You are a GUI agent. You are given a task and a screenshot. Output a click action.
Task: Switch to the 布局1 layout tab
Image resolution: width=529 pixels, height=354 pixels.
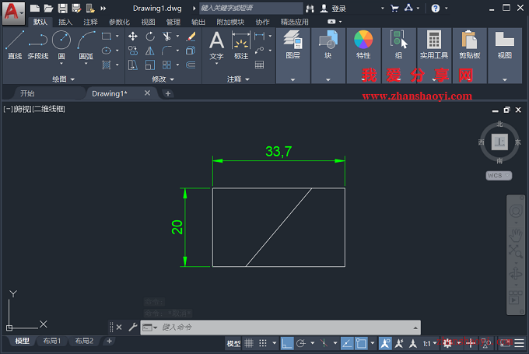tap(51, 341)
